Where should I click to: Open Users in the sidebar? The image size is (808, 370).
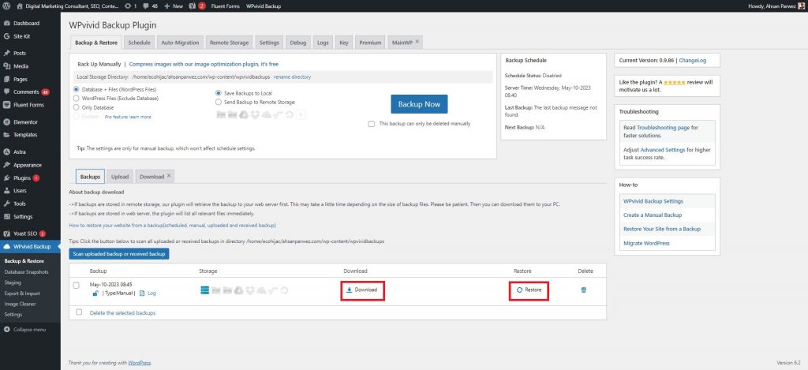pos(20,191)
